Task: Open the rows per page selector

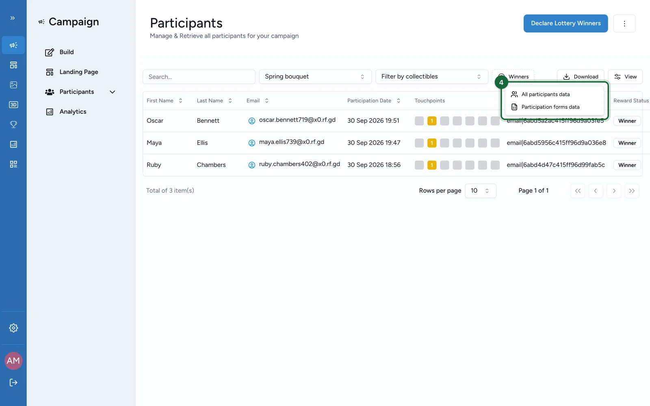Action: click(480, 191)
